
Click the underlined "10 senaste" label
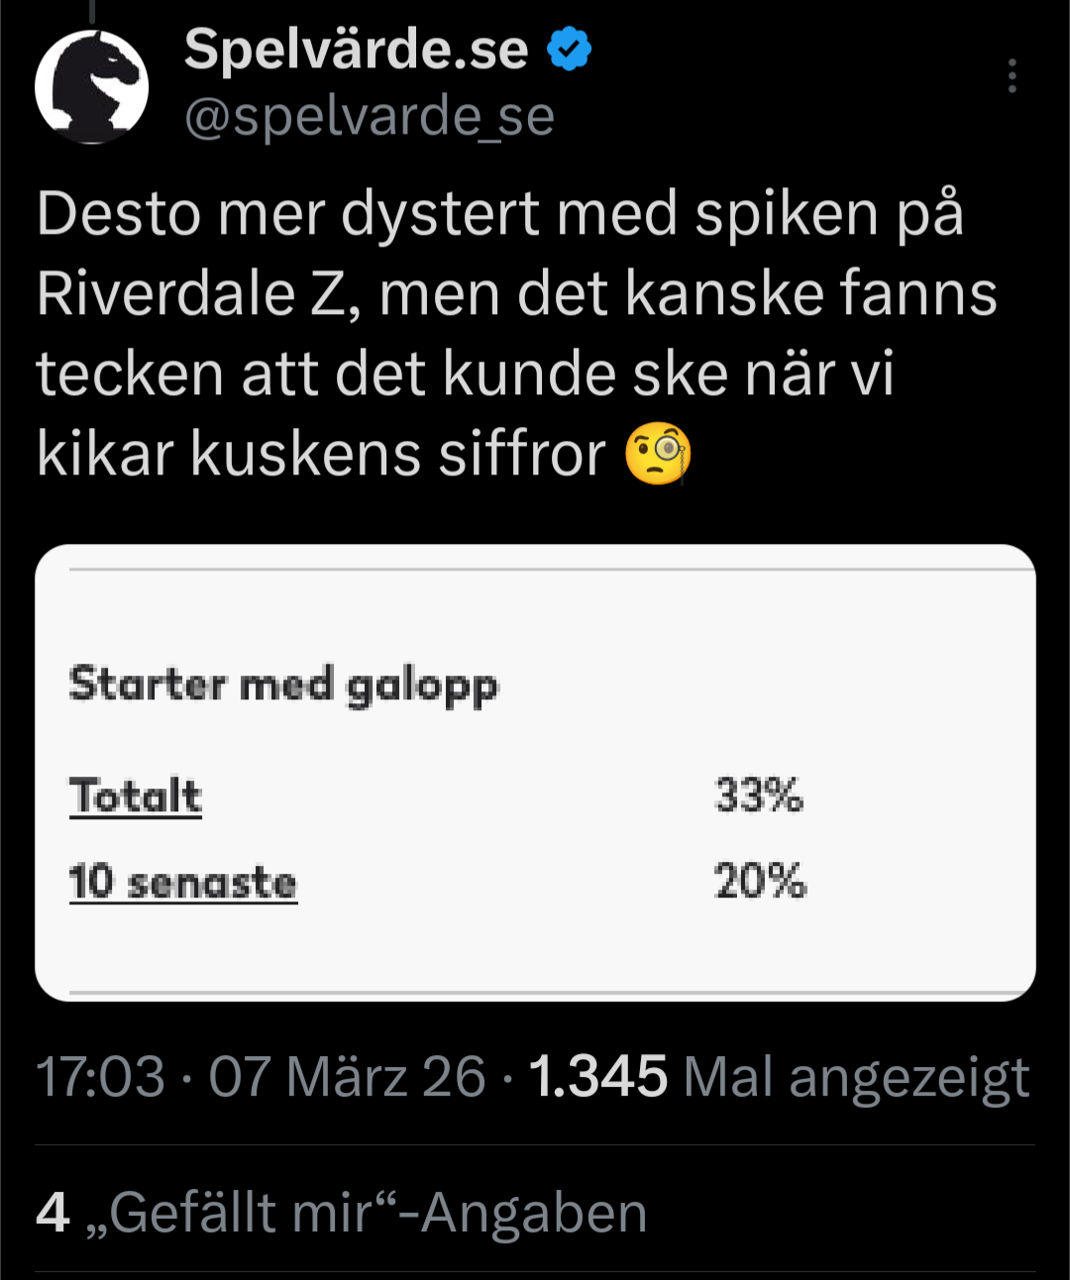coord(183,882)
